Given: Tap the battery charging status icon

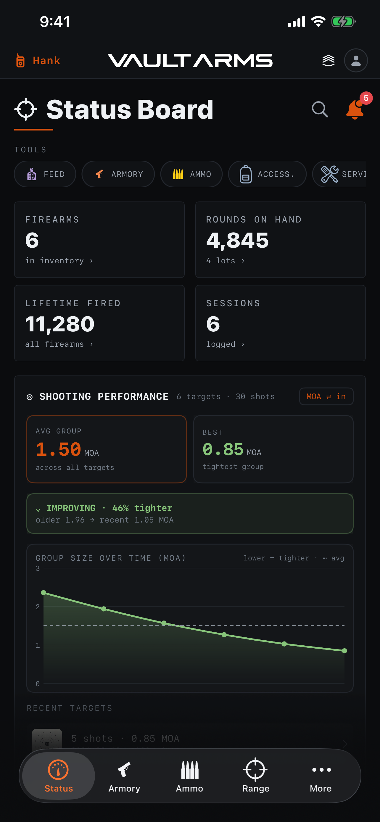Looking at the screenshot, I should pos(344,21).
